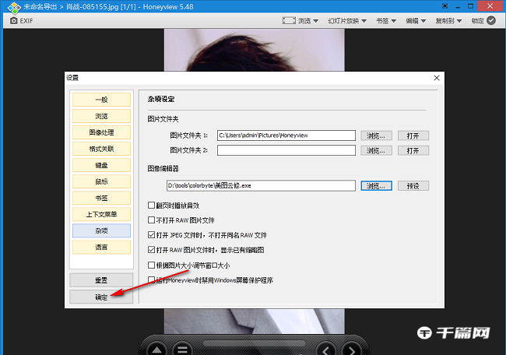
Task: Open the menu hamburger button in bottom bar
Action: click(x=183, y=350)
